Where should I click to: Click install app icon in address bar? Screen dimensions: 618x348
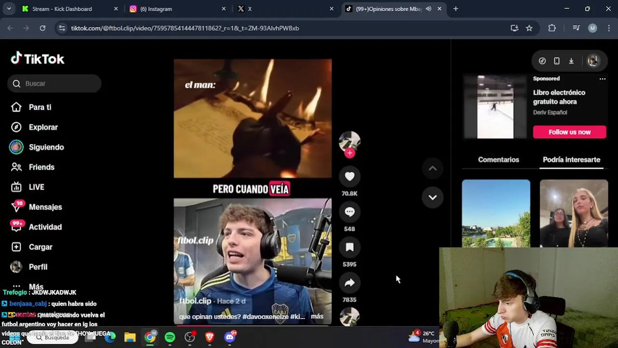515,28
